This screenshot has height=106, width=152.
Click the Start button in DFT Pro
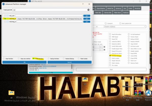coord(111,69)
